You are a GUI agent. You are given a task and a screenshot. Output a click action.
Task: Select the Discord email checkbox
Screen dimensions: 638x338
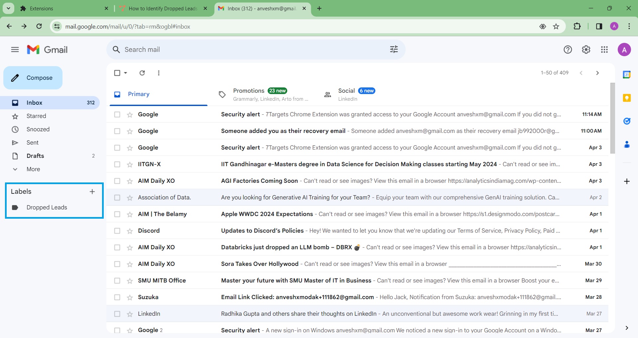coord(117,231)
